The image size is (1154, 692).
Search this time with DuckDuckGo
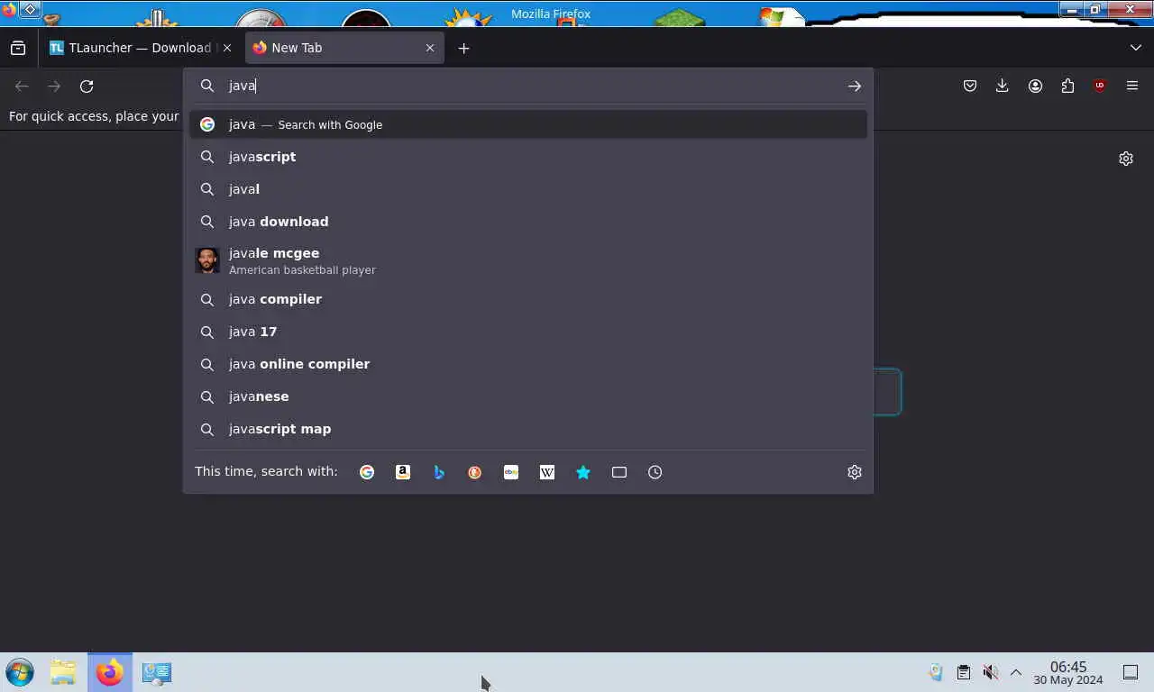[x=475, y=472]
